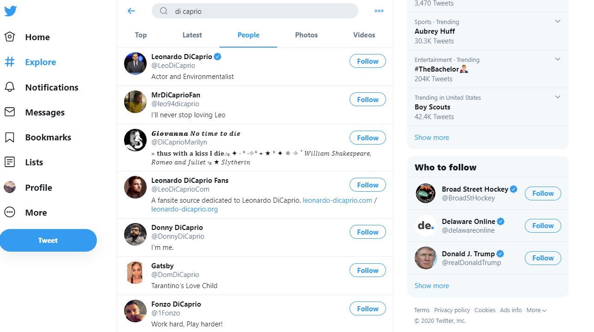Open Lists icon in sidebar
This screenshot has width=594, height=332.
coord(10,162)
